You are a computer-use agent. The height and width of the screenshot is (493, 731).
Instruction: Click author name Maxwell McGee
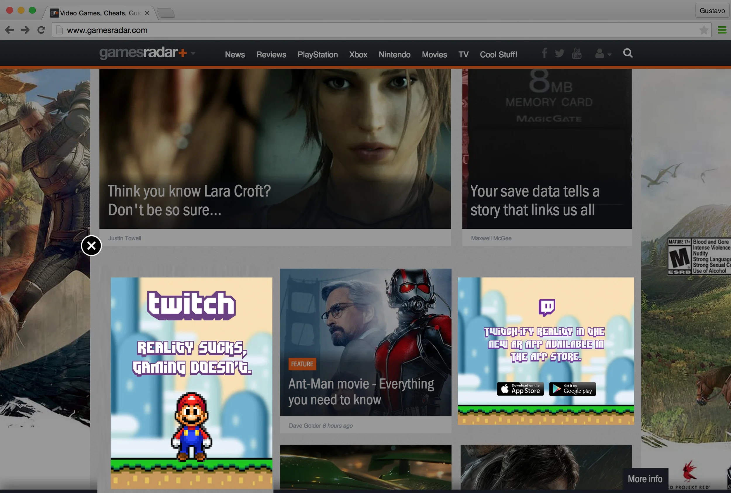(491, 238)
